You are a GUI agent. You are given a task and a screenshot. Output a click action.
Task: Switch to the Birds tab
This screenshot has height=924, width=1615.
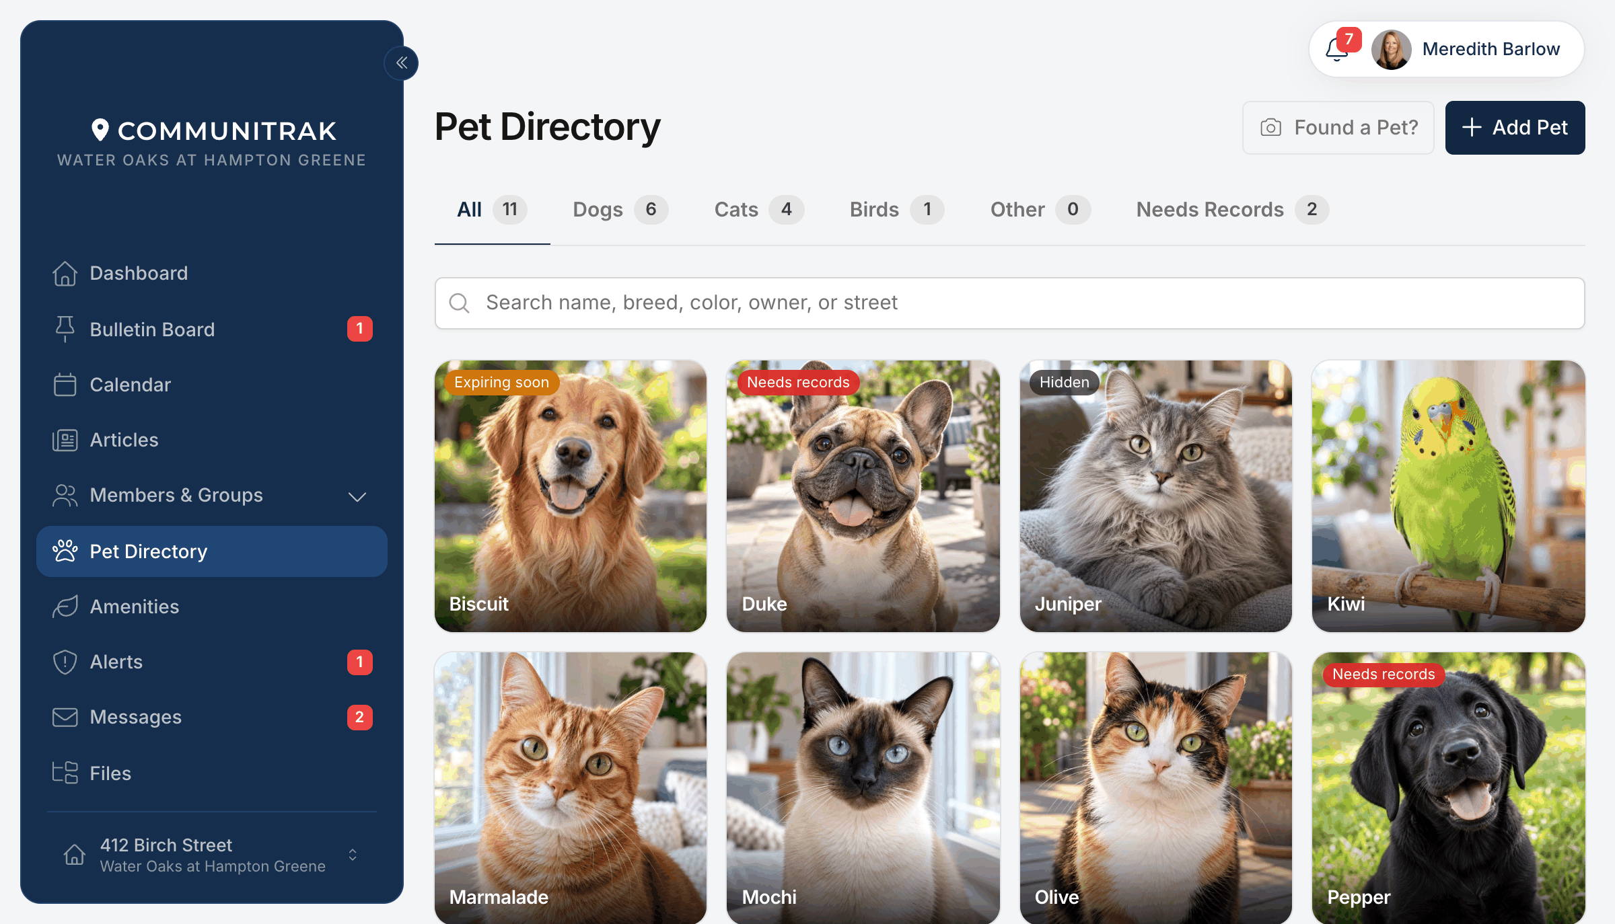896,210
